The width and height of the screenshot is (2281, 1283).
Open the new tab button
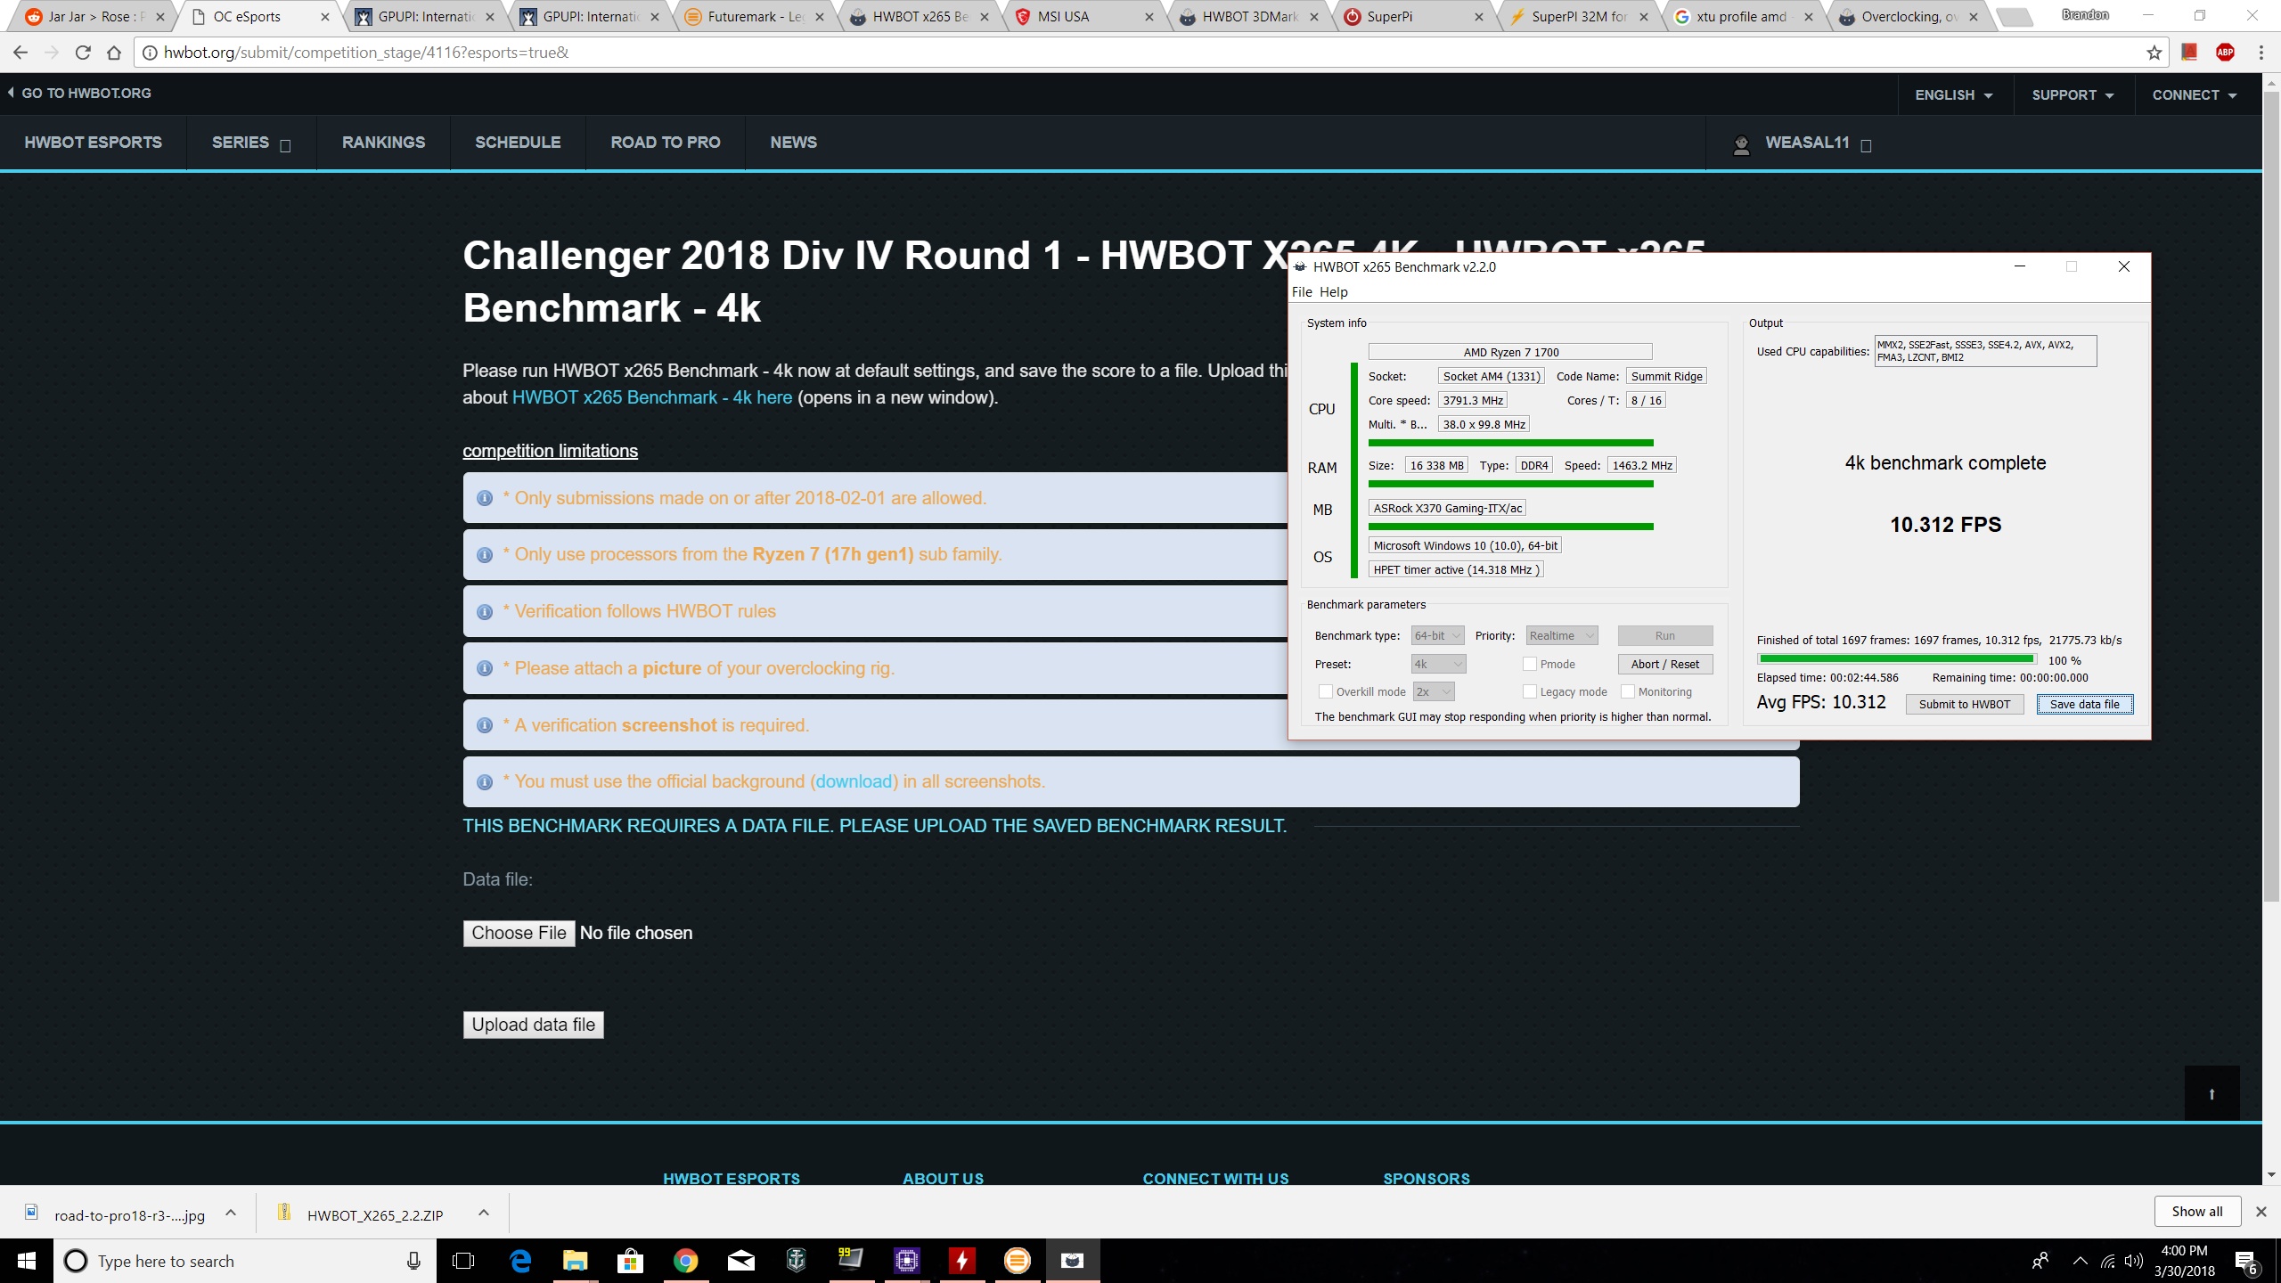point(2014,17)
